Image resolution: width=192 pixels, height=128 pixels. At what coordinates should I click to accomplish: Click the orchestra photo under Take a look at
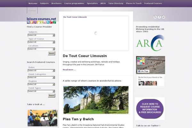coord(42,118)
